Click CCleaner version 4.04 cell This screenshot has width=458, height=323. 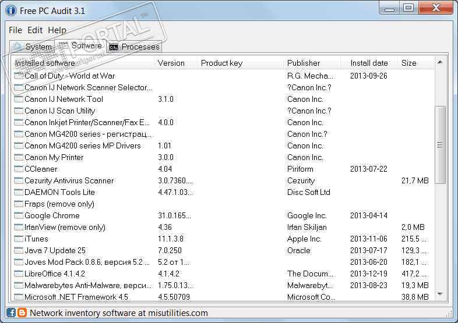165,169
